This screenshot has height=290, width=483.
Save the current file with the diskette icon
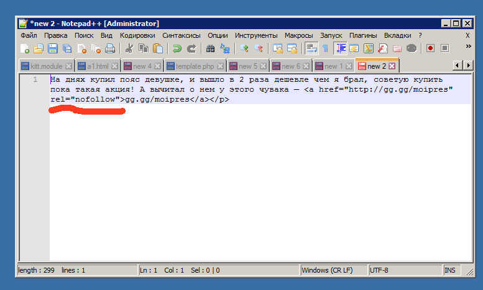[x=53, y=48]
